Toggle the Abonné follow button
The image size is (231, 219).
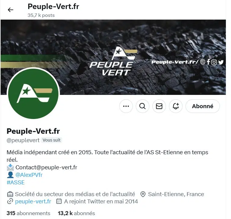[203, 106]
